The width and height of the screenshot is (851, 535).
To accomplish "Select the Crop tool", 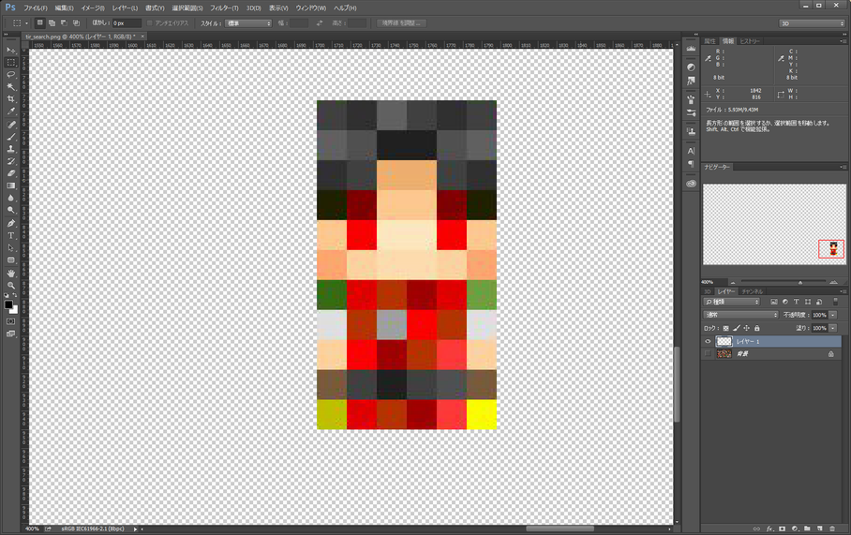I will (11, 99).
